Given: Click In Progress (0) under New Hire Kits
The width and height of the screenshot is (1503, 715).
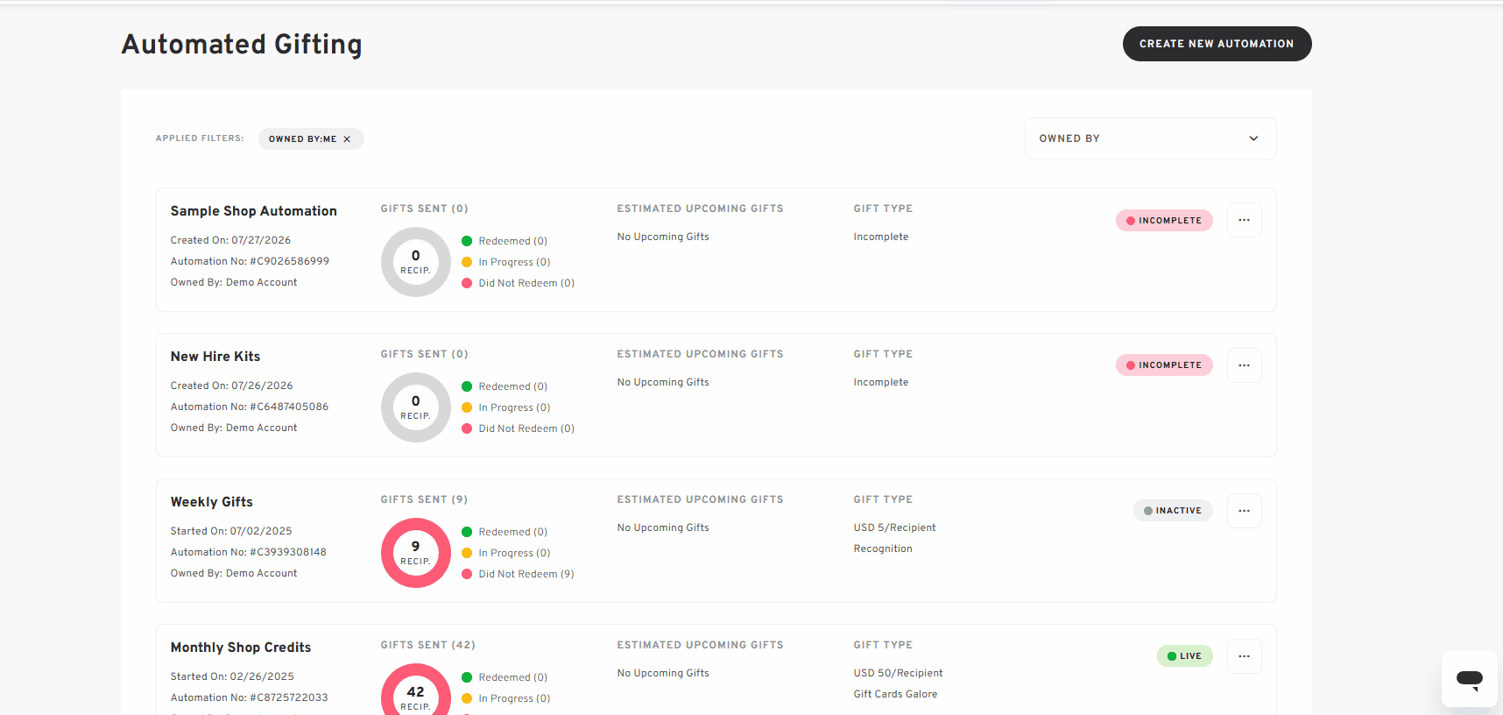Looking at the screenshot, I should 506,407.
